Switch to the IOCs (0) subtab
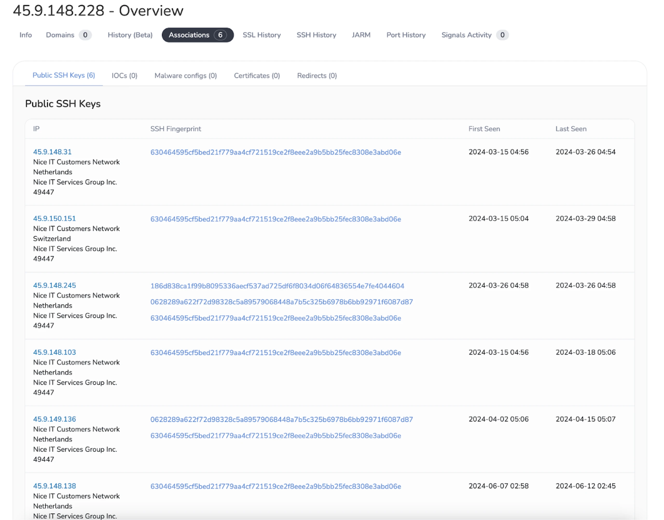Image resolution: width=664 pixels, height=520 pixels. click(x=125, y=76)
